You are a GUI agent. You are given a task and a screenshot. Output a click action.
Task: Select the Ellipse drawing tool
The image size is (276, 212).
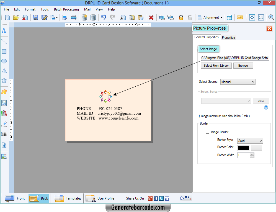click(4, 61)
